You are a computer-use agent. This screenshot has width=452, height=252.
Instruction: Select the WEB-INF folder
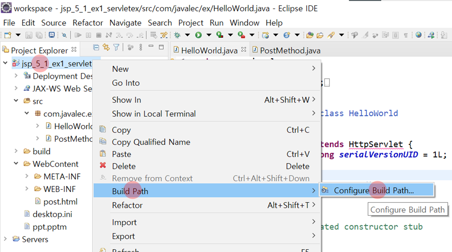click(x=55, y=189)
